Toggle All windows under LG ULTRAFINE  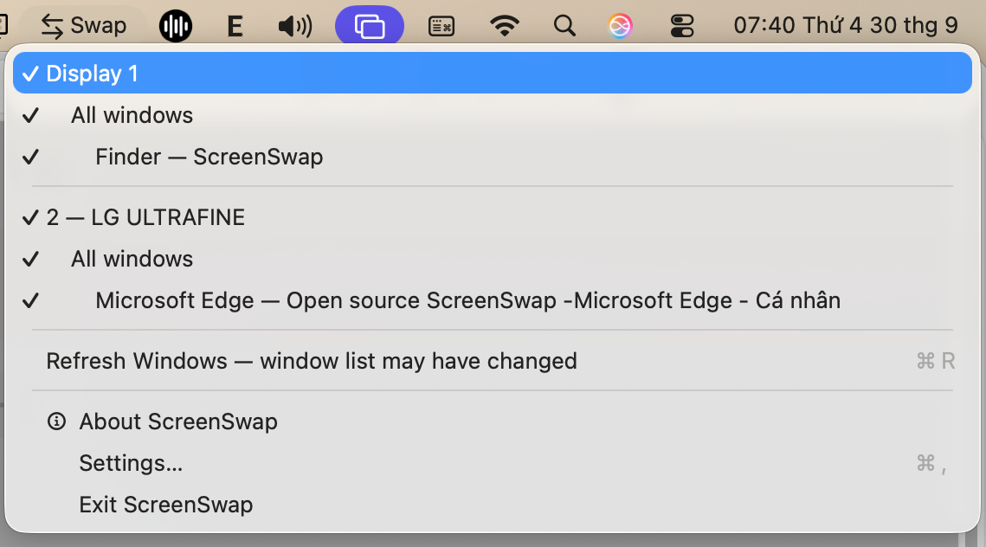493,259
